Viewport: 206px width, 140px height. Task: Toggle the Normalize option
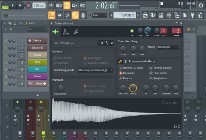click(127, 73)
